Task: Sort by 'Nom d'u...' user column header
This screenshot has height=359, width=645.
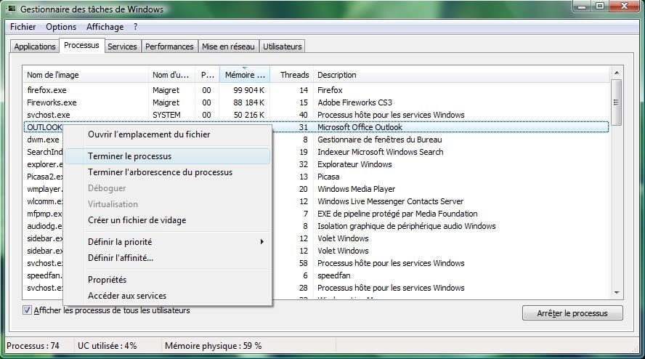Action: coord(171,75)
